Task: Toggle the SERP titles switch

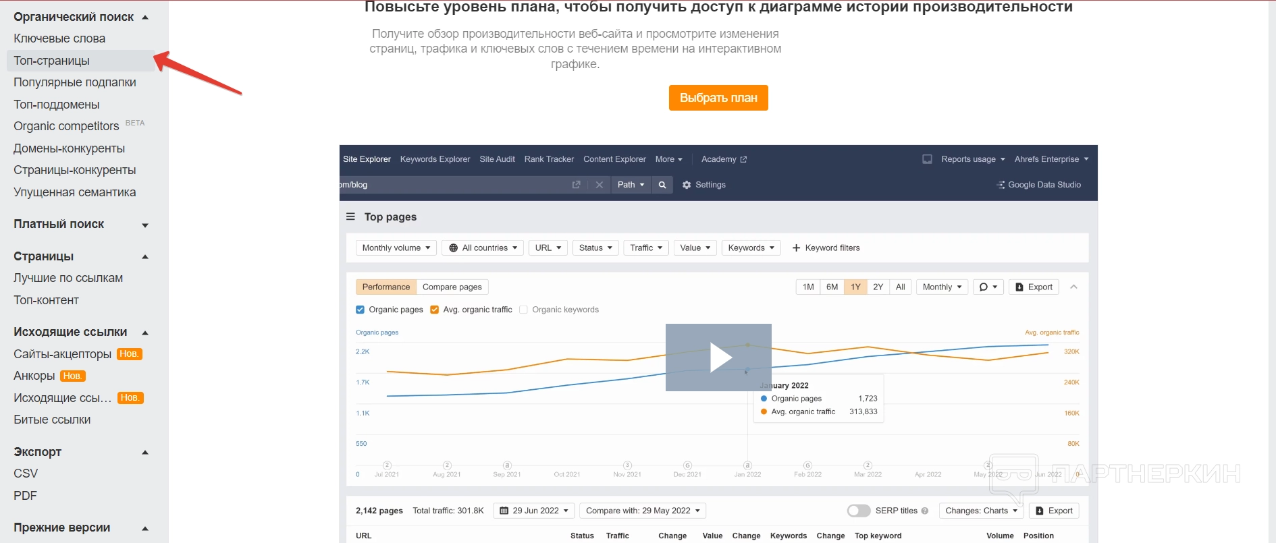Action: (858, 511)
